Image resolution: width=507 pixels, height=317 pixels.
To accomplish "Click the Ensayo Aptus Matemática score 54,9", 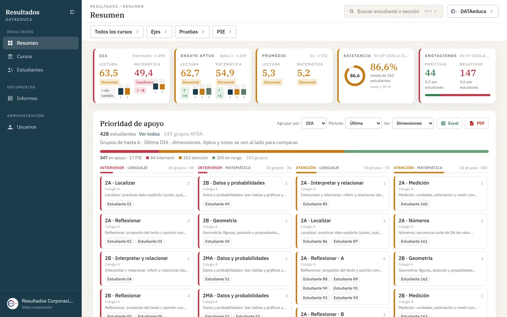I will [x=225, y=73].
